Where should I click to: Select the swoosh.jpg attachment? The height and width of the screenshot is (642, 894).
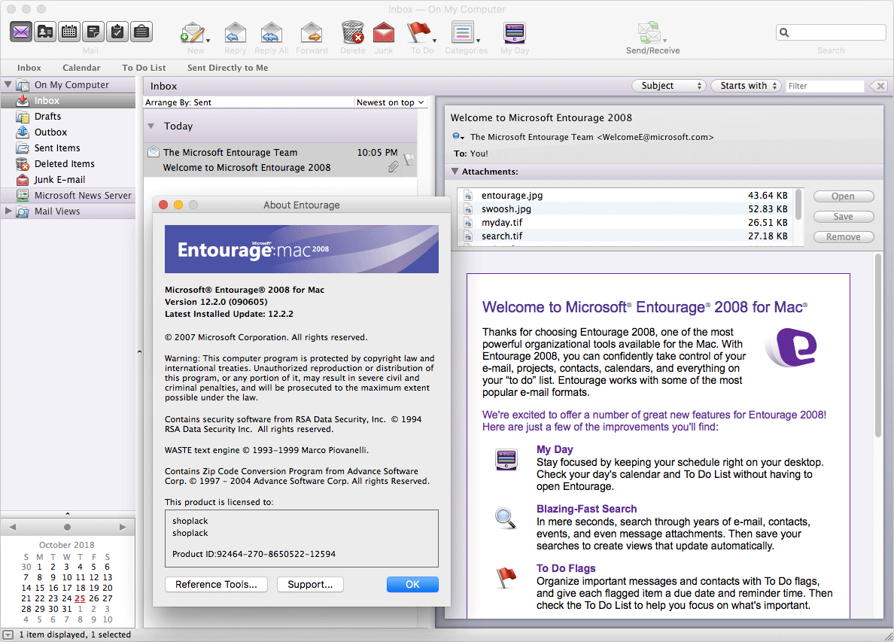(625, 209)
